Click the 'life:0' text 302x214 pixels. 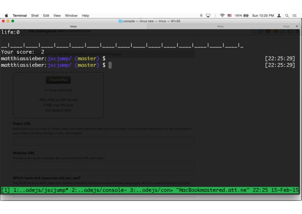10,32
